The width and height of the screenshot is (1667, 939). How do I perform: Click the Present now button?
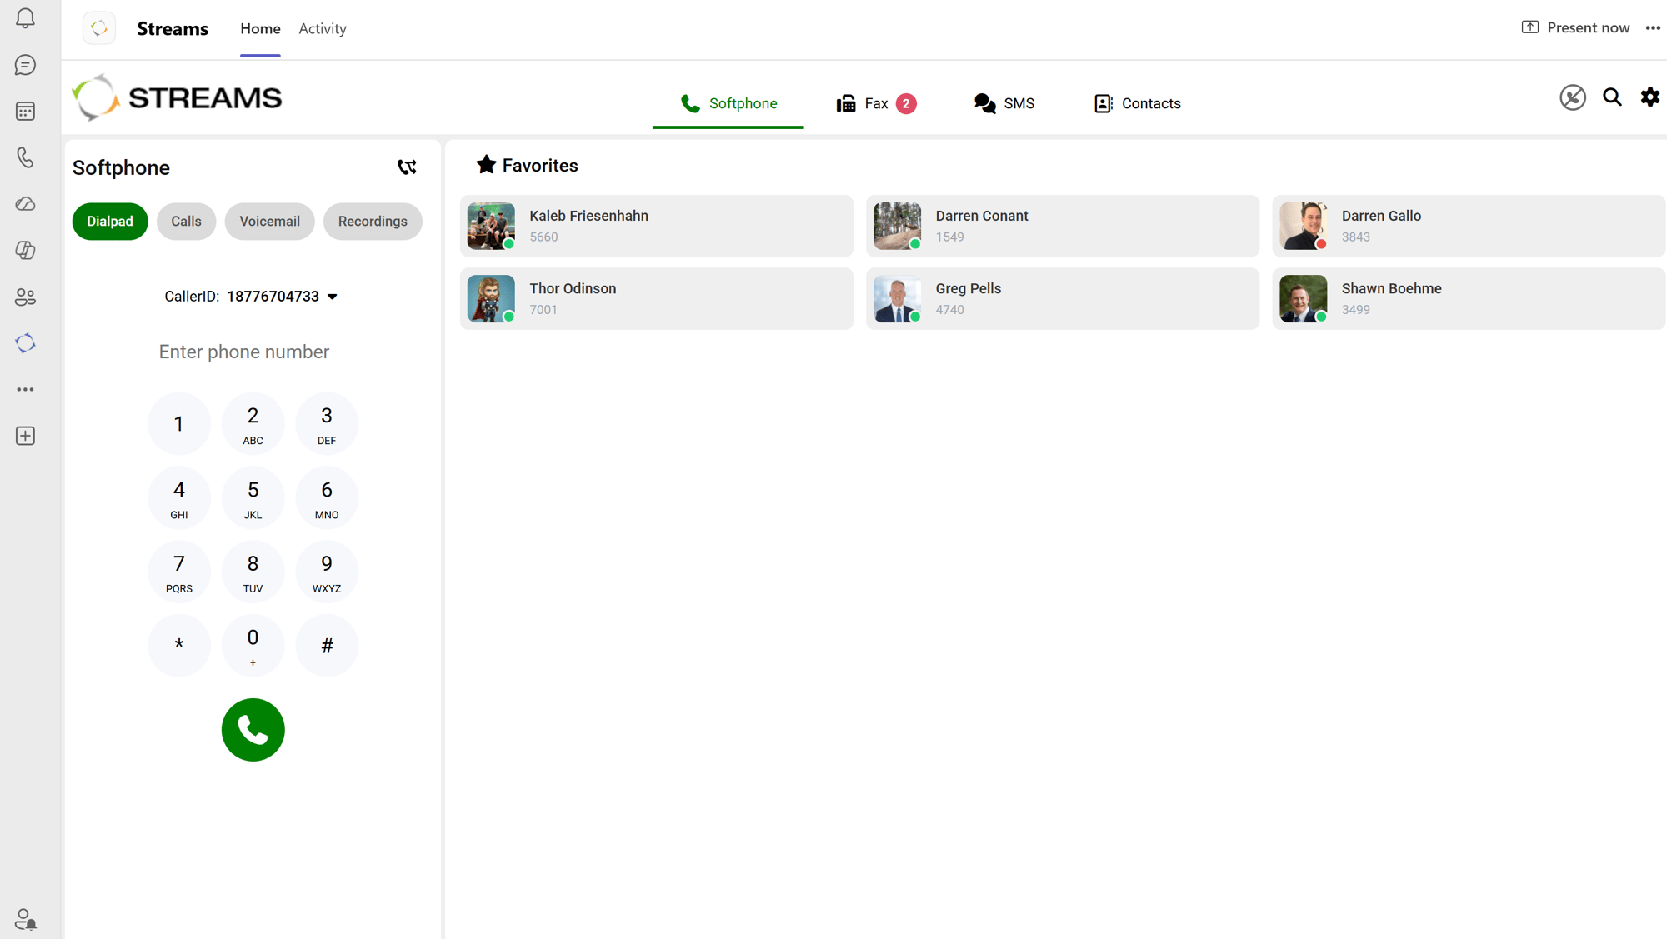[1575, 27]
